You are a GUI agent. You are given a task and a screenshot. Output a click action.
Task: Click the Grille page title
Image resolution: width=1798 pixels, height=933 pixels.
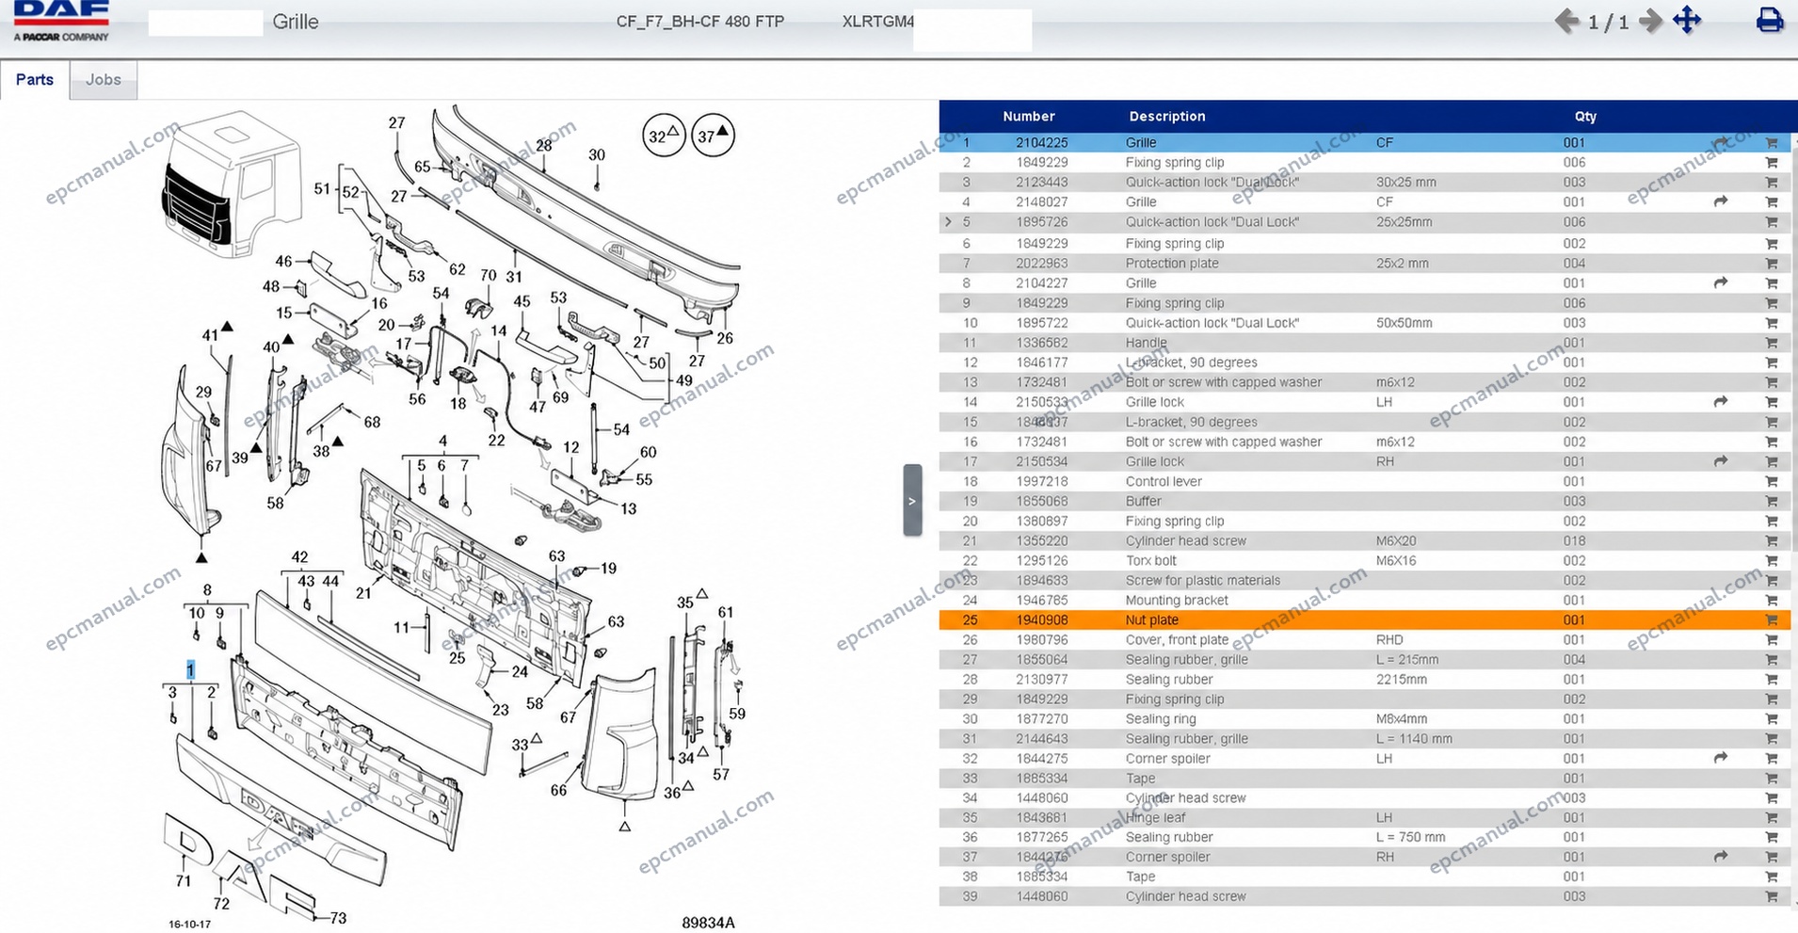296,22
